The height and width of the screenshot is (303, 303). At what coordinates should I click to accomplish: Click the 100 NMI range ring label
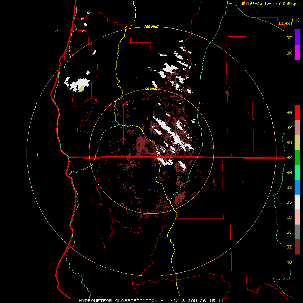tap(151, 27)
